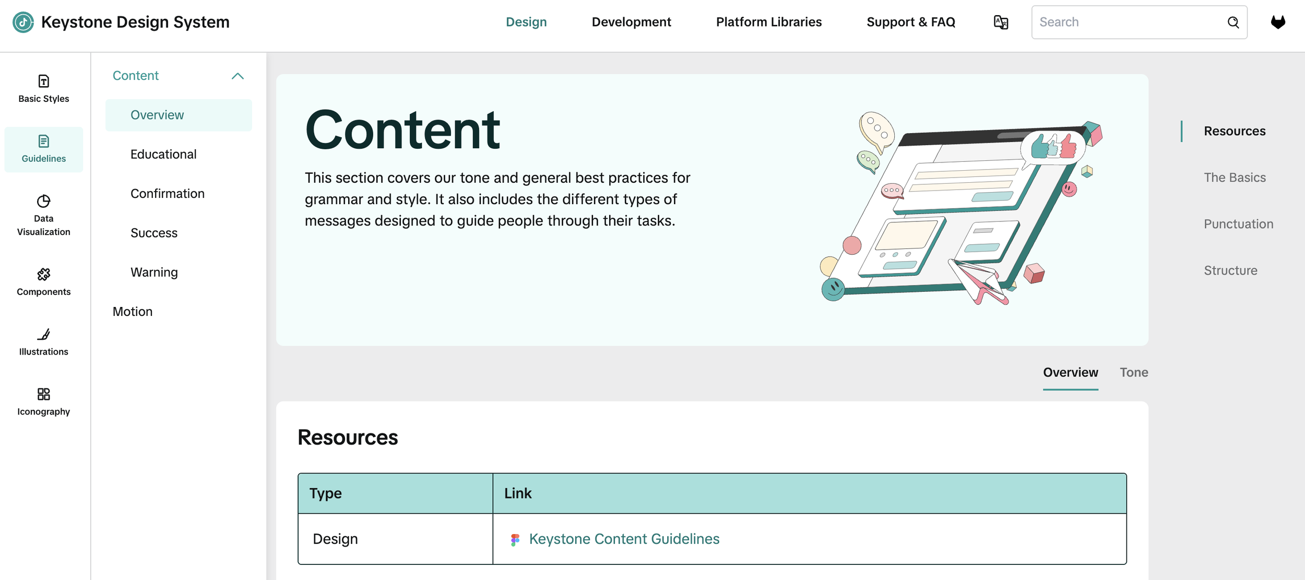Open Platform Libraries in top navigation
The image size is (1305, 580).
pos(768,22)
